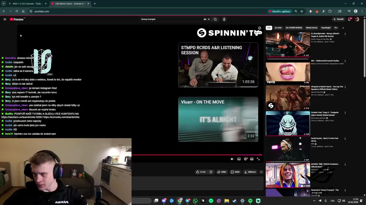Viewport: 366px width, 205px height.
Task: Open Chrome three-dot menu
Action: 362,11
